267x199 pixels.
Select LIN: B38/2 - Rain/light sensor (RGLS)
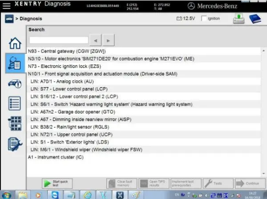(144, 127)
